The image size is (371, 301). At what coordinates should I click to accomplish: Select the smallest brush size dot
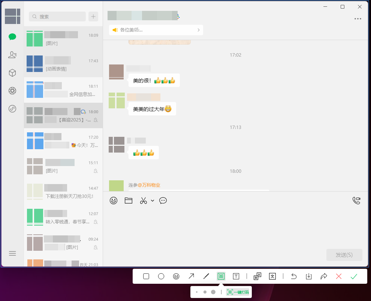tap(197, 292)
